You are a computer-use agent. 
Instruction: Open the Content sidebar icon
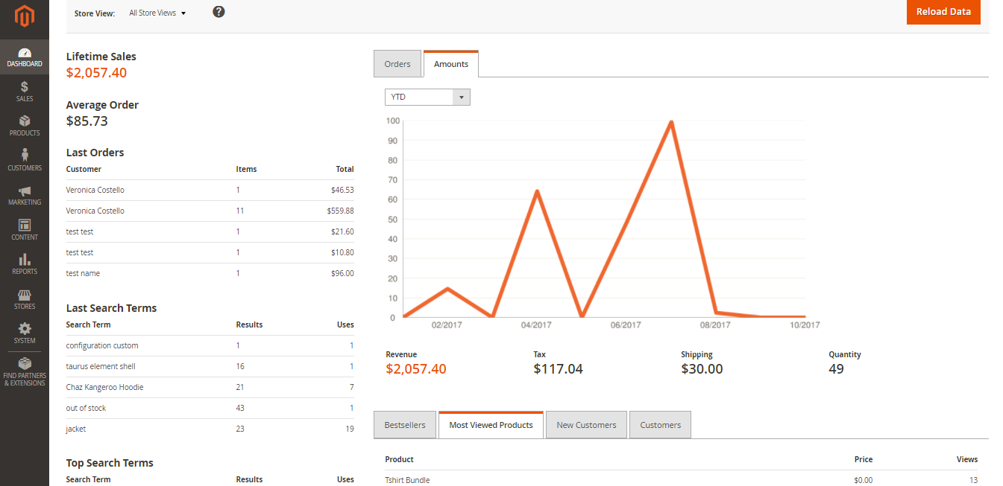(25, 225)
